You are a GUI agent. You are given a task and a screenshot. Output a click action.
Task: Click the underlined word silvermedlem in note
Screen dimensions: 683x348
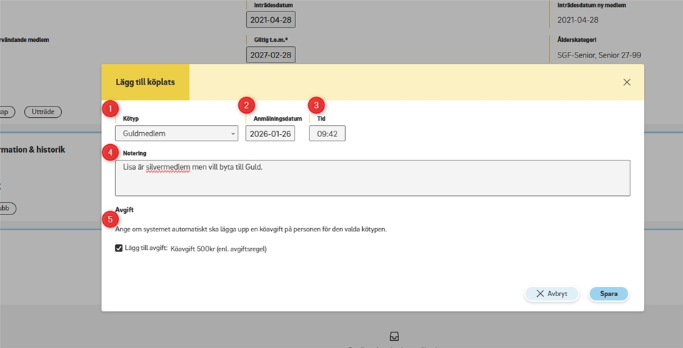coord(168,168)
